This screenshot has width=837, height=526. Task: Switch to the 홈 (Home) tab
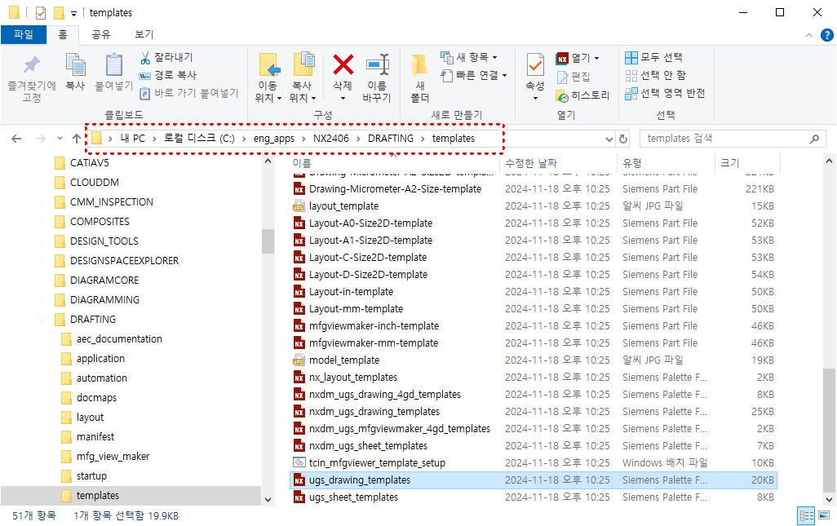(x=63, y=35)
